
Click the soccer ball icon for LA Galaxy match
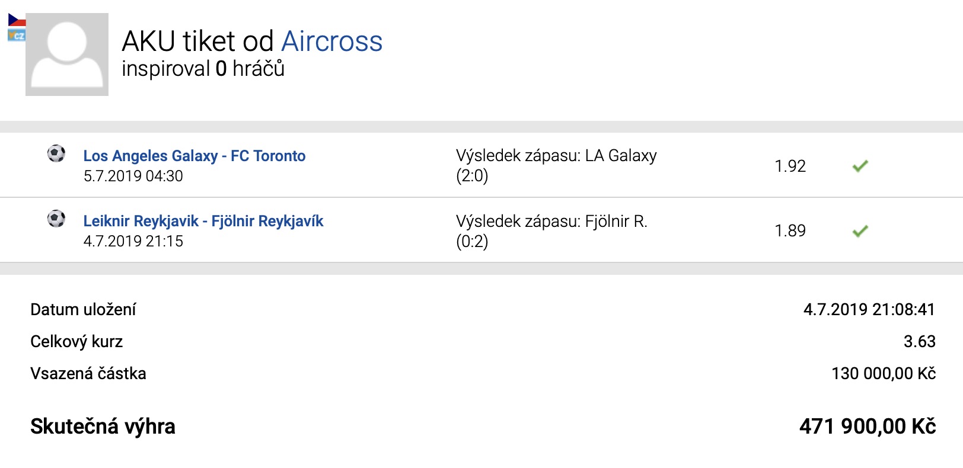point(56,154)
